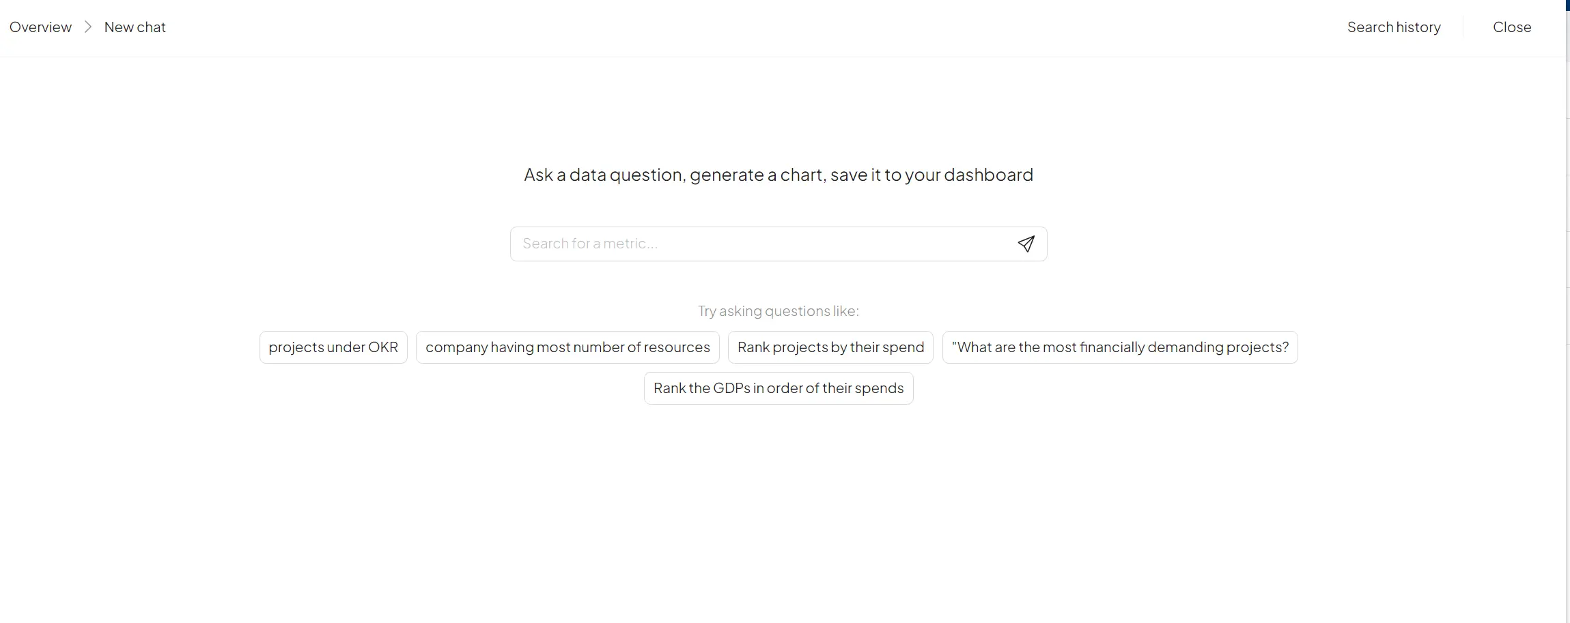Click divider between Search history and Close
This screenshot has width=1570, height=623.
[1463, 27]
